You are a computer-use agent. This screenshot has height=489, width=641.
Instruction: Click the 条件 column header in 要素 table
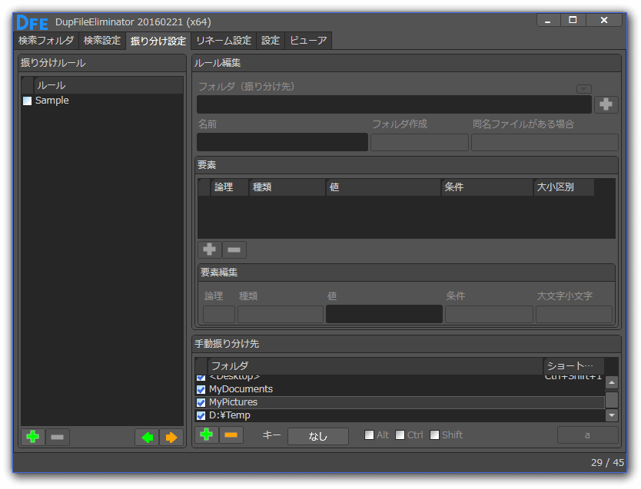point(487,187)
